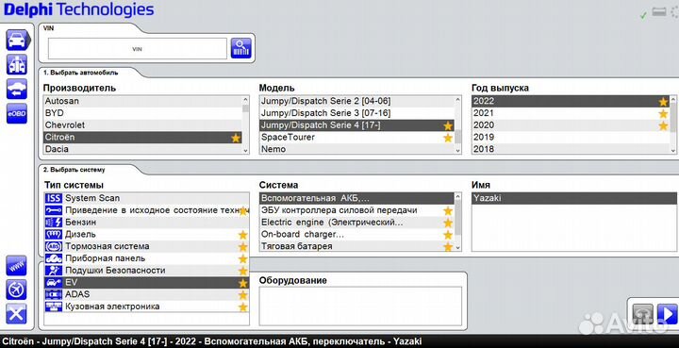The height and width of the screenshot is (348, 679).
Task: Click the car lift sidebar icon
Action: click(x=17, y=65)
